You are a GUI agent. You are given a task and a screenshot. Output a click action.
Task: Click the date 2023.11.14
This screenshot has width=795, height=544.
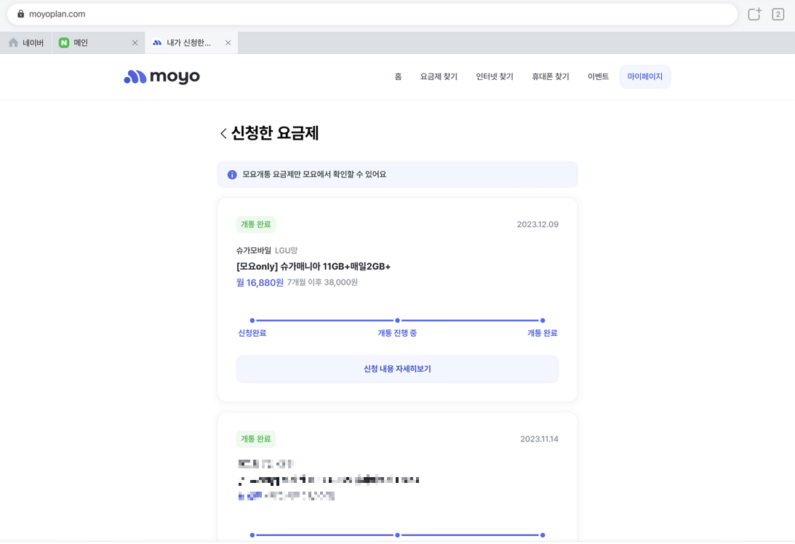coord(539,439)
